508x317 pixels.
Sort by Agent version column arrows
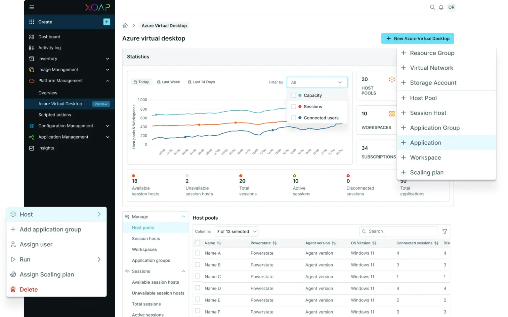click(x=334, y=243)
